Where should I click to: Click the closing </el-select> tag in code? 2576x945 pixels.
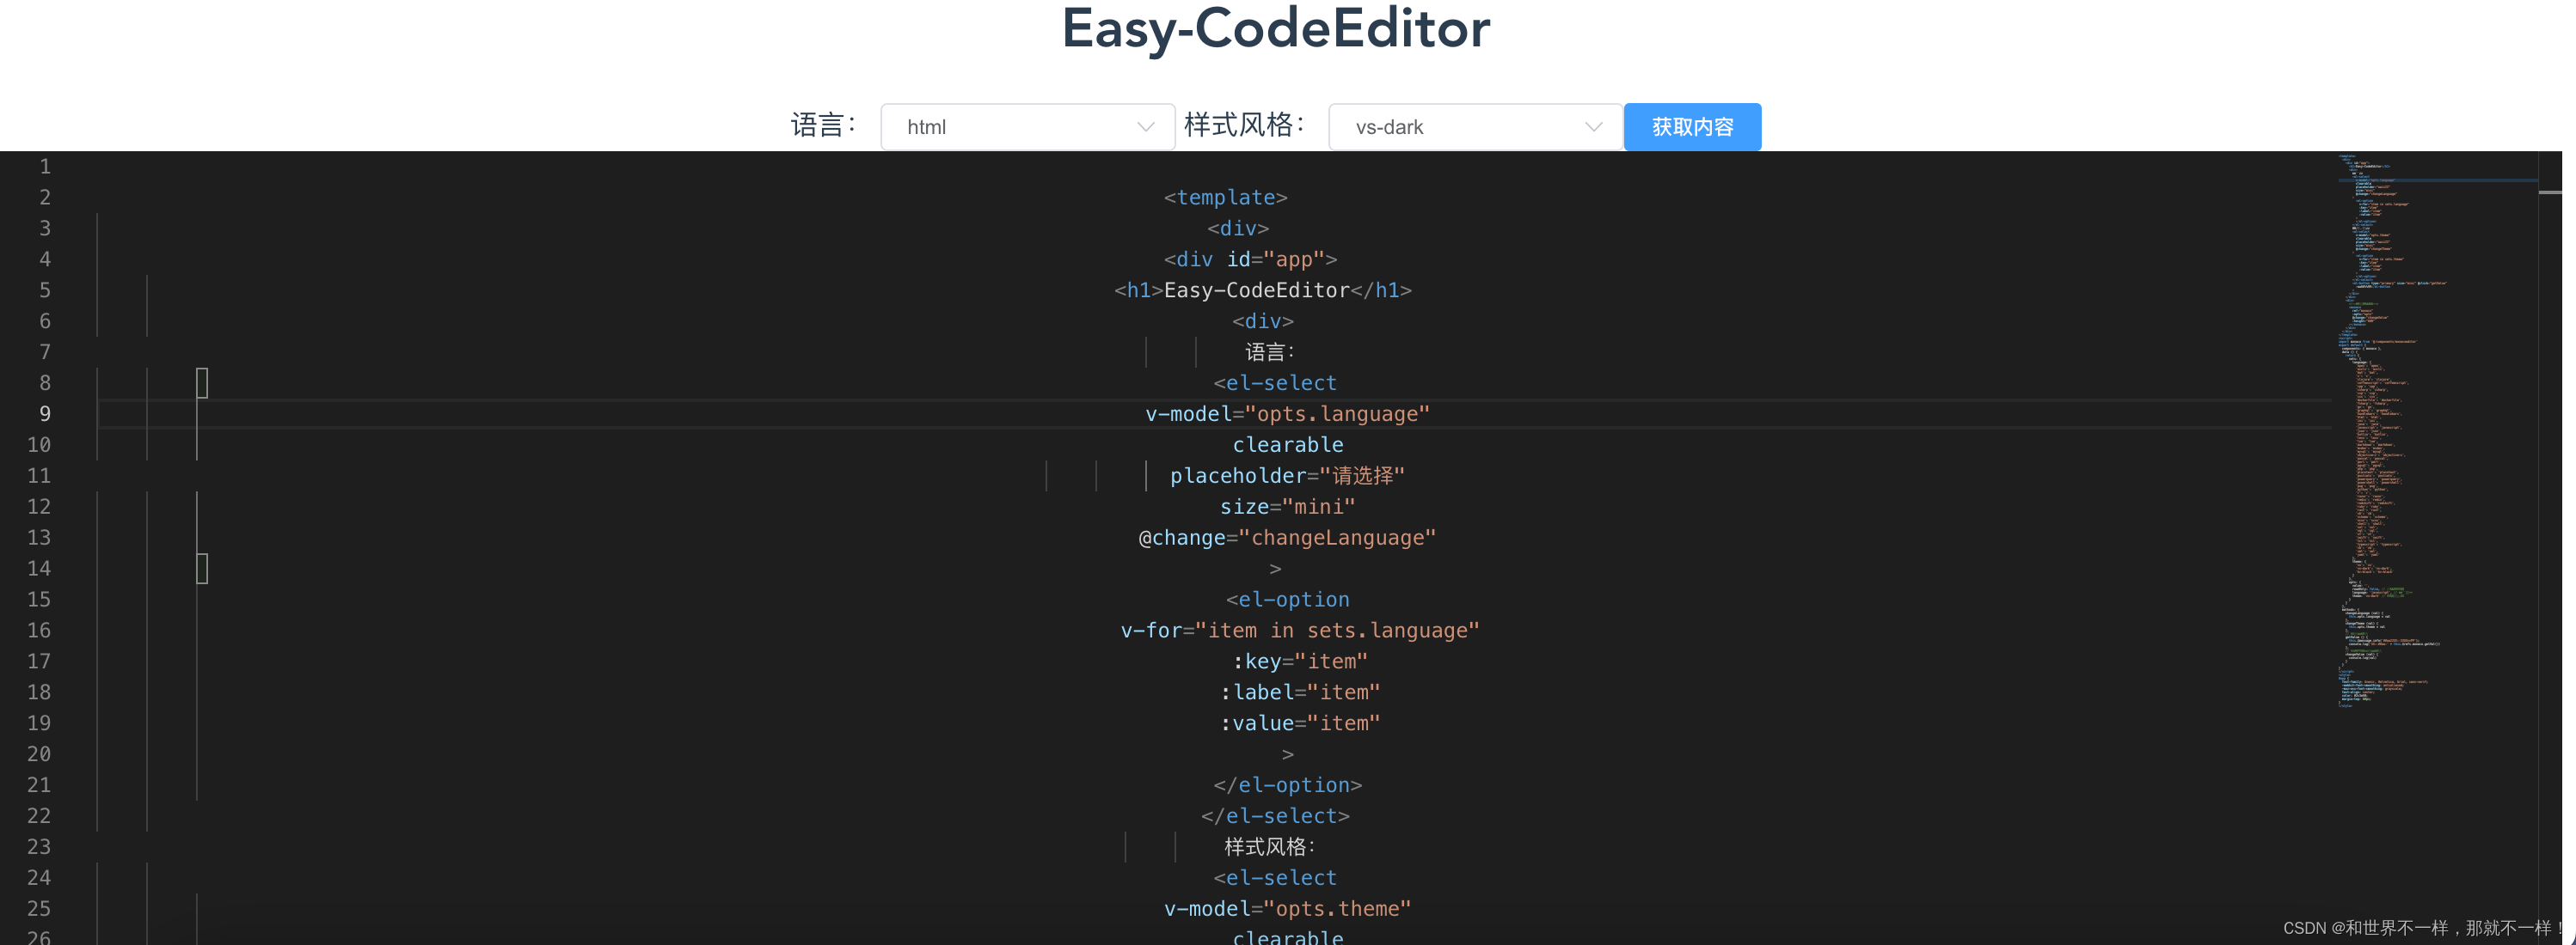point(1275,816)
